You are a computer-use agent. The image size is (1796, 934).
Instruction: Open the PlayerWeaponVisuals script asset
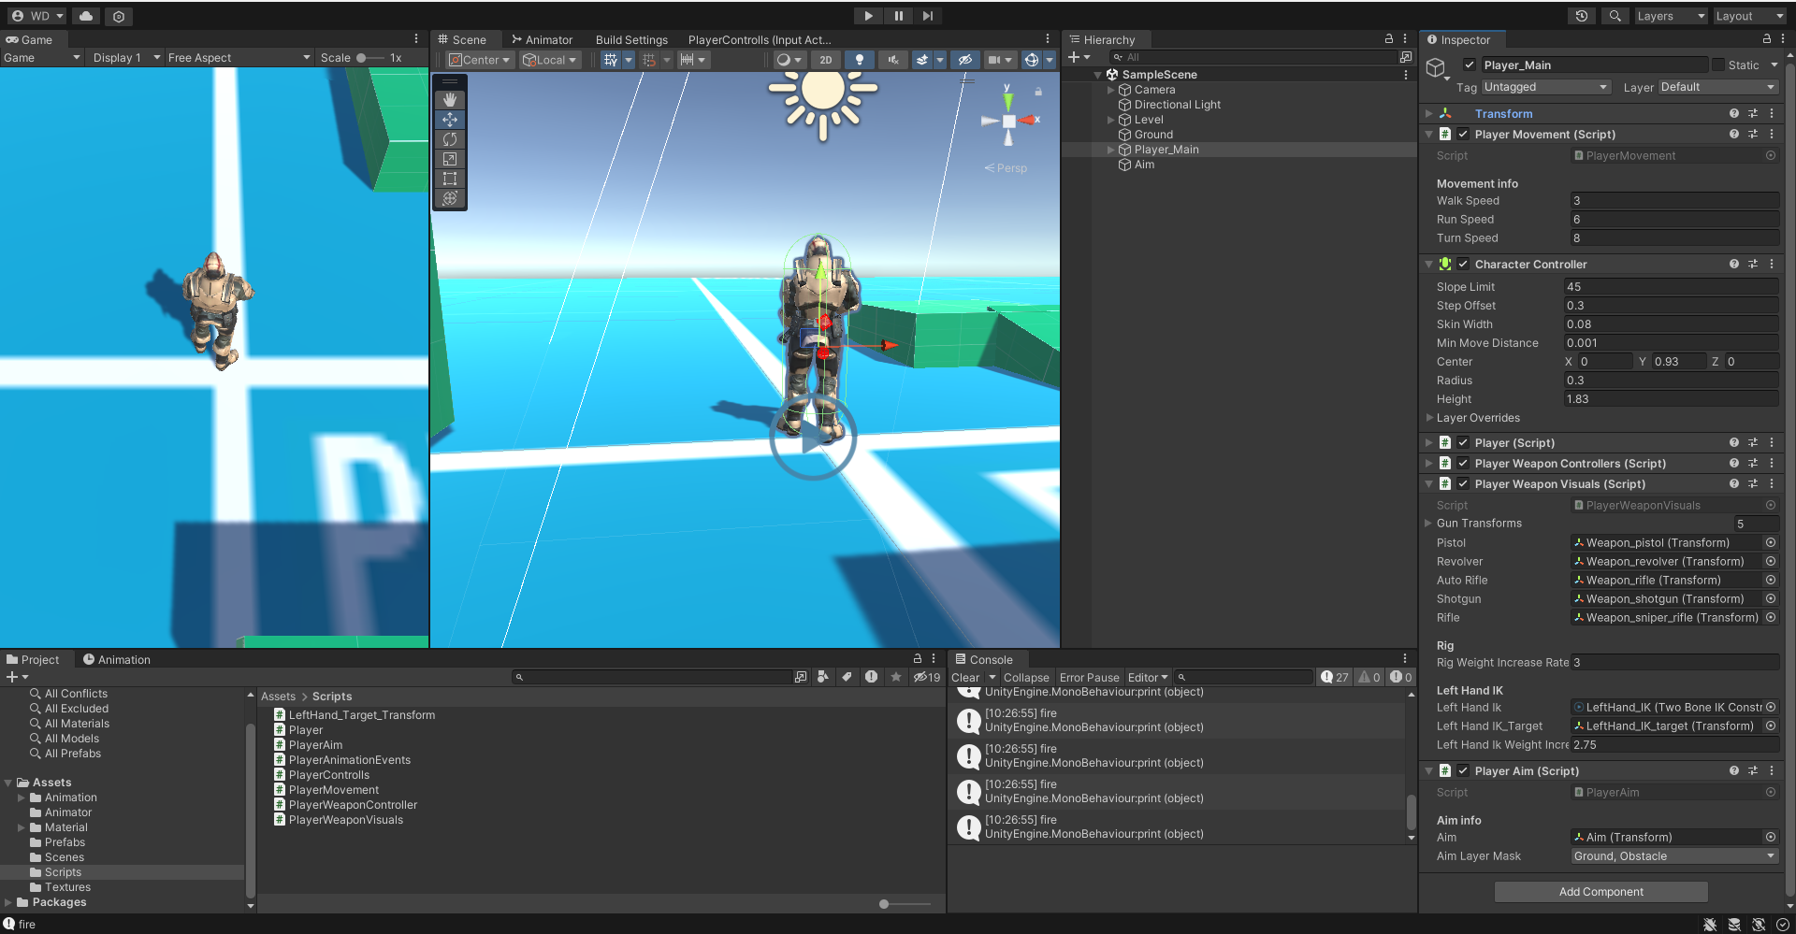click(345, 820)
